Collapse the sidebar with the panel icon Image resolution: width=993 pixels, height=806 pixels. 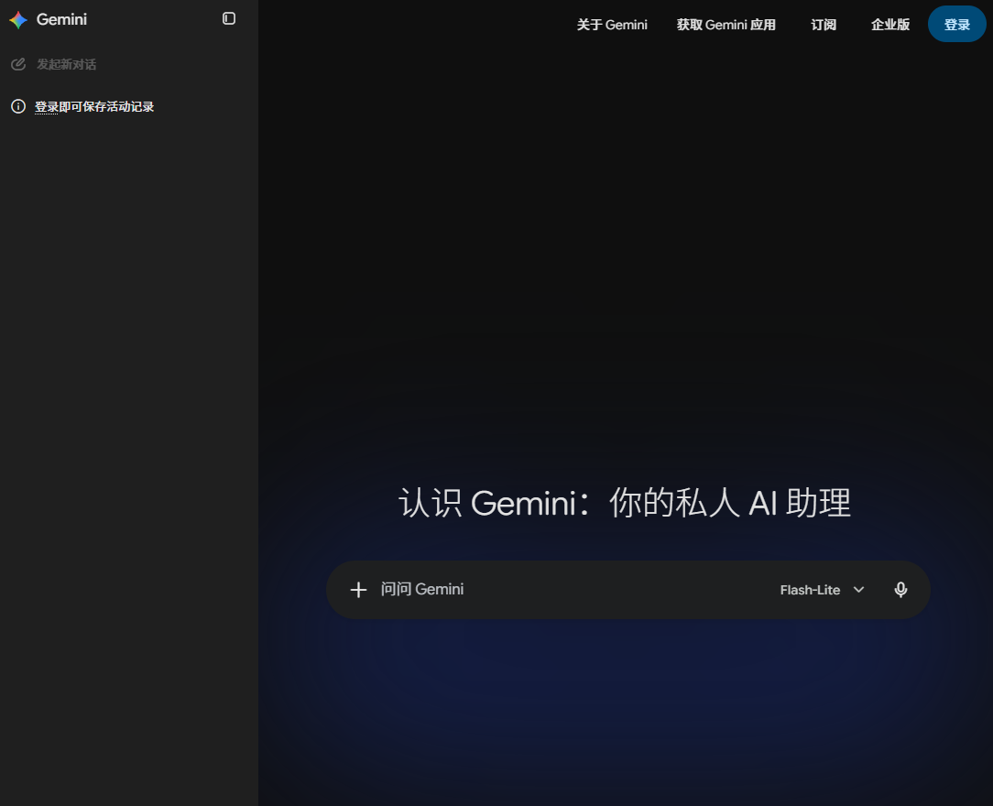(229, 18)
